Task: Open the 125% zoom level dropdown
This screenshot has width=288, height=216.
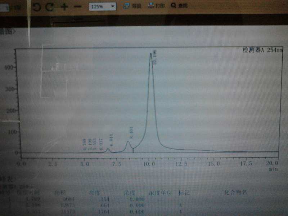Action: [x=103, y=6]
